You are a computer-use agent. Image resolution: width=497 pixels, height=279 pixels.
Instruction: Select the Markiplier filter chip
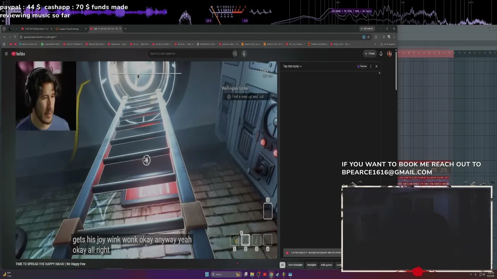(312, 265)
